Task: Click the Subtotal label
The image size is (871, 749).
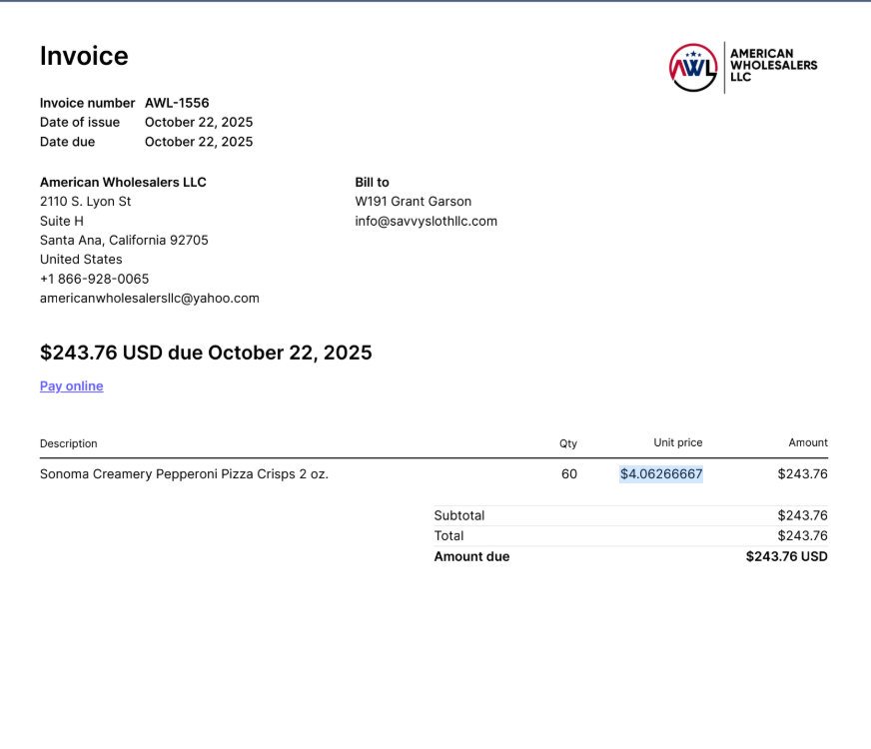Action: point(458,515)
